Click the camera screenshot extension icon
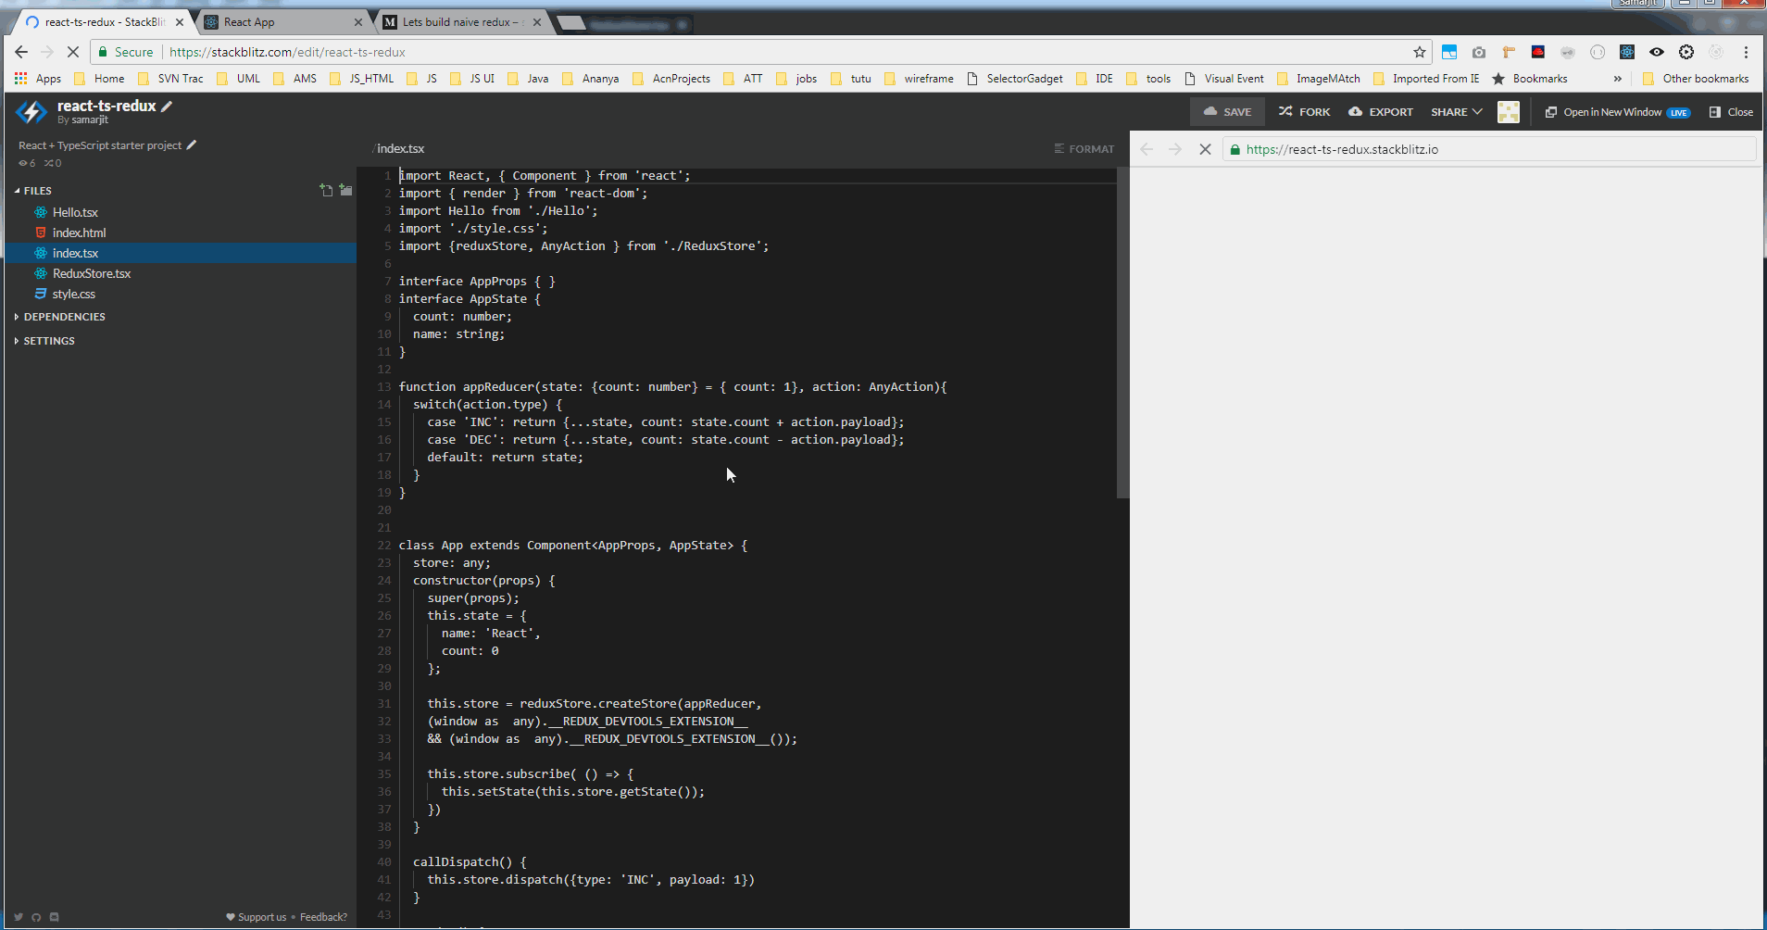1767x930 pixels. 1479,52
